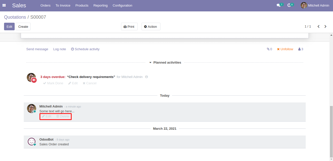Click Mark Done on overdue activity
333x161 pixels.
coord(53,83)
